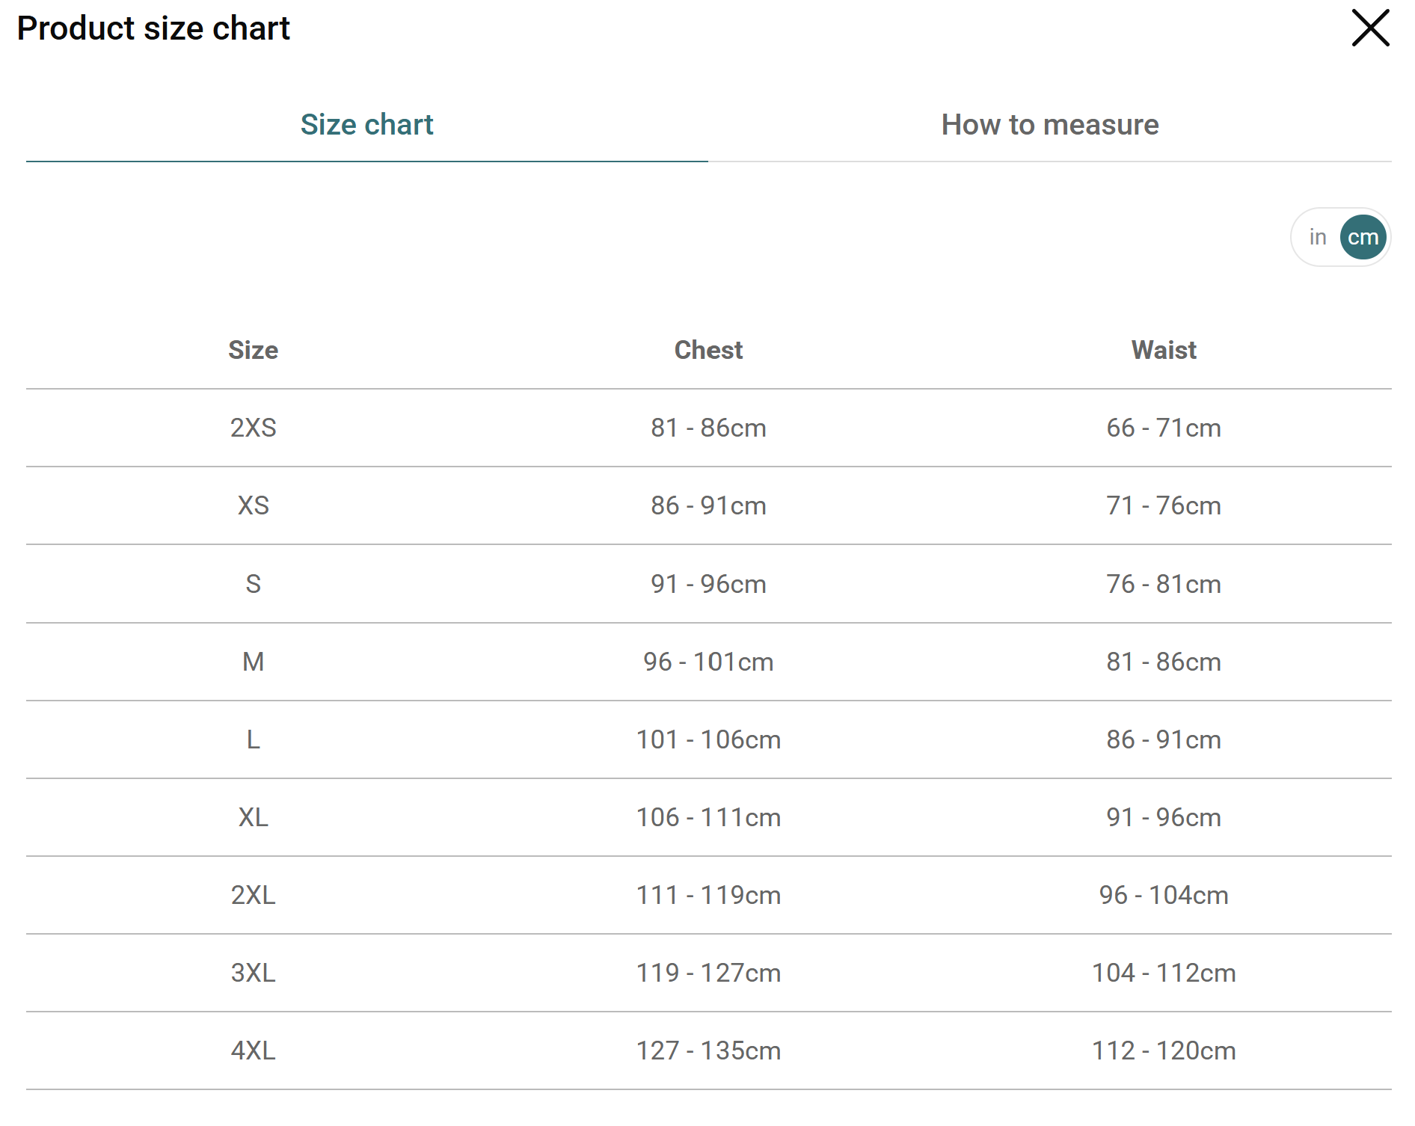Click the 3XL waist measurement 104 - 112cm
This screenshot has height=1126, width=1415.
point(1164,973)
